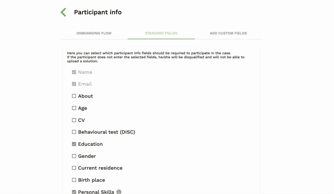
Task: Enable the About field checkbox
Action: click(x=74, y=96)
